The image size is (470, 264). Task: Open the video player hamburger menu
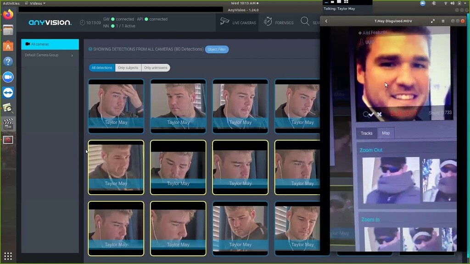point(443,21)
